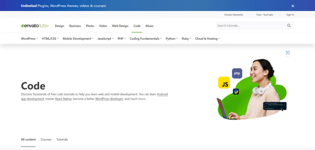This screenshot has width=315, height=150.
Task: Open the Design category
Action: (60, 26)
